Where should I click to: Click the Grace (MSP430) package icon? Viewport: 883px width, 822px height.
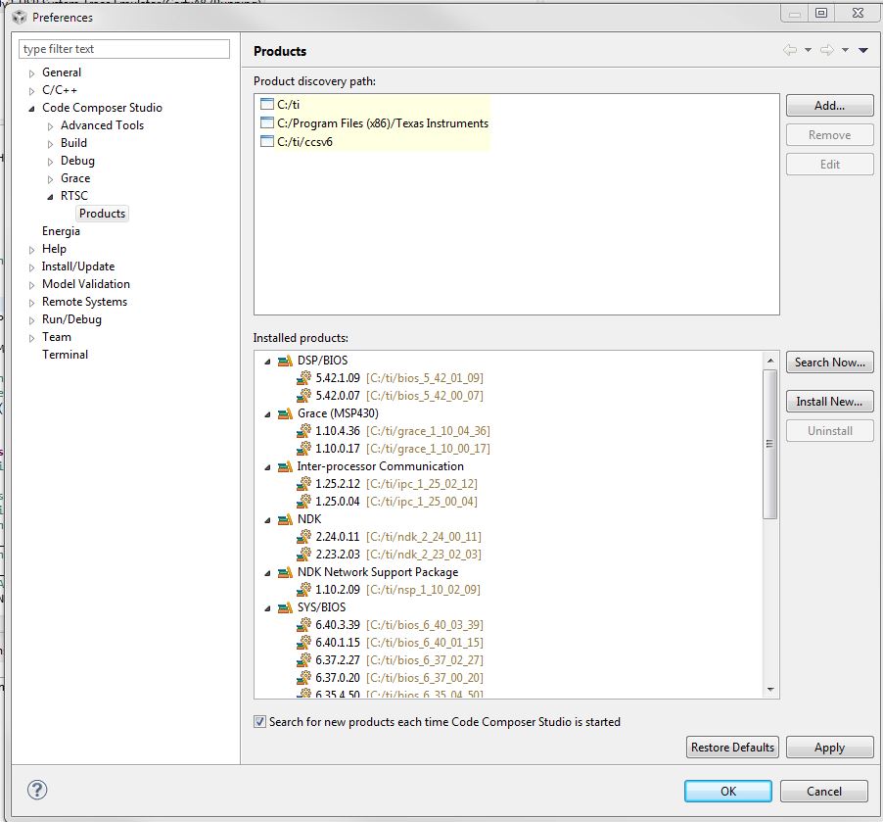[284, 412]
